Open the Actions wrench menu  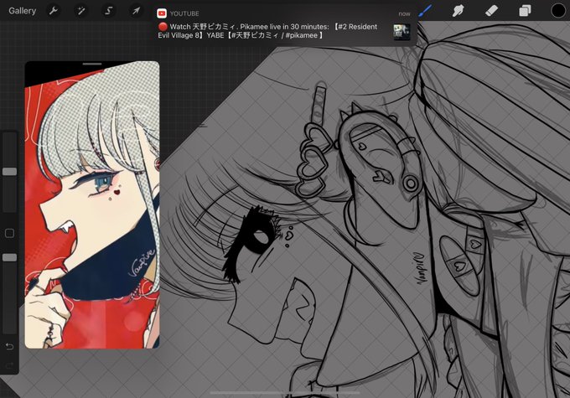click(x=54, y=11)
